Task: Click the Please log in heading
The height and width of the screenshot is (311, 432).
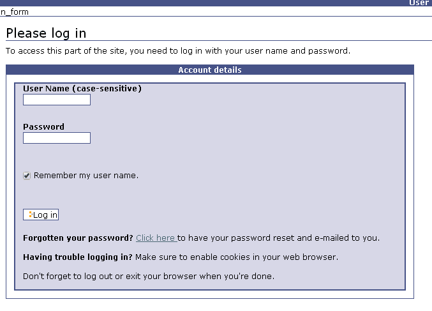Action: pos(46,33)
